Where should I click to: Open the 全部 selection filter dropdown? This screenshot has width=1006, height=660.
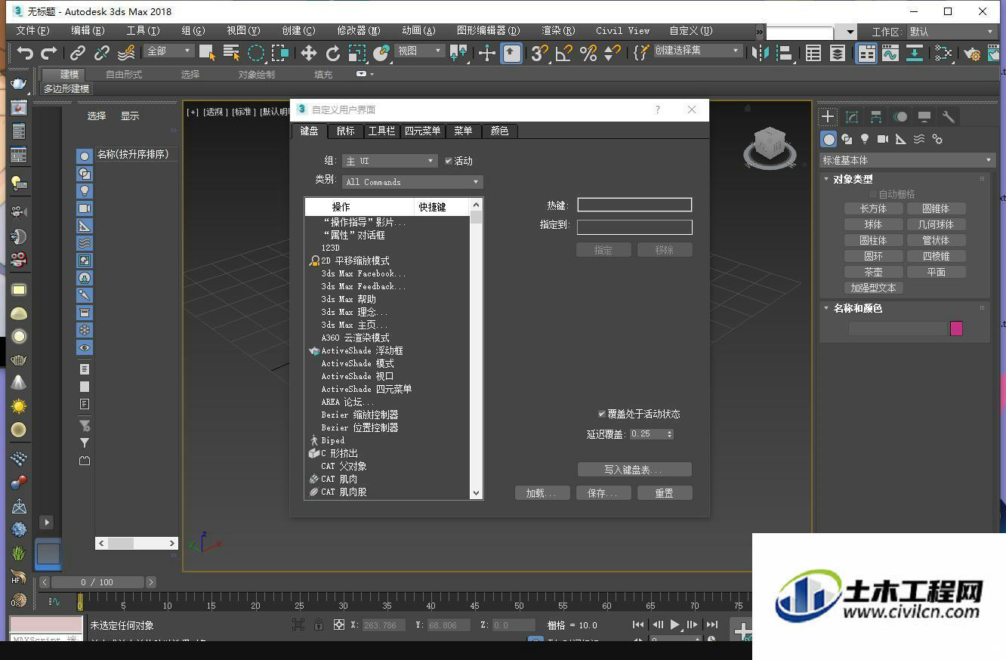pyautogui.click(x=169, y=51)
